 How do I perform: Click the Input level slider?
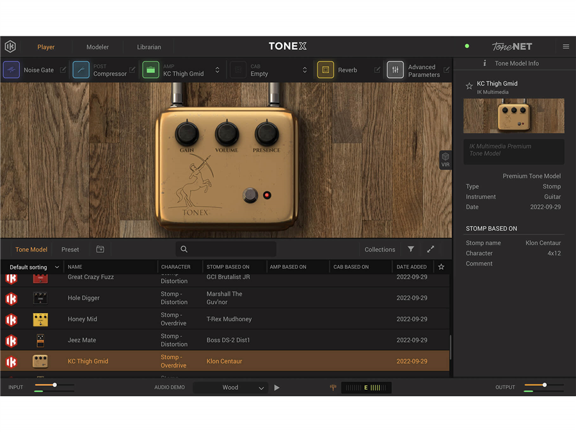pyautogui.click(x=54, y=385)
